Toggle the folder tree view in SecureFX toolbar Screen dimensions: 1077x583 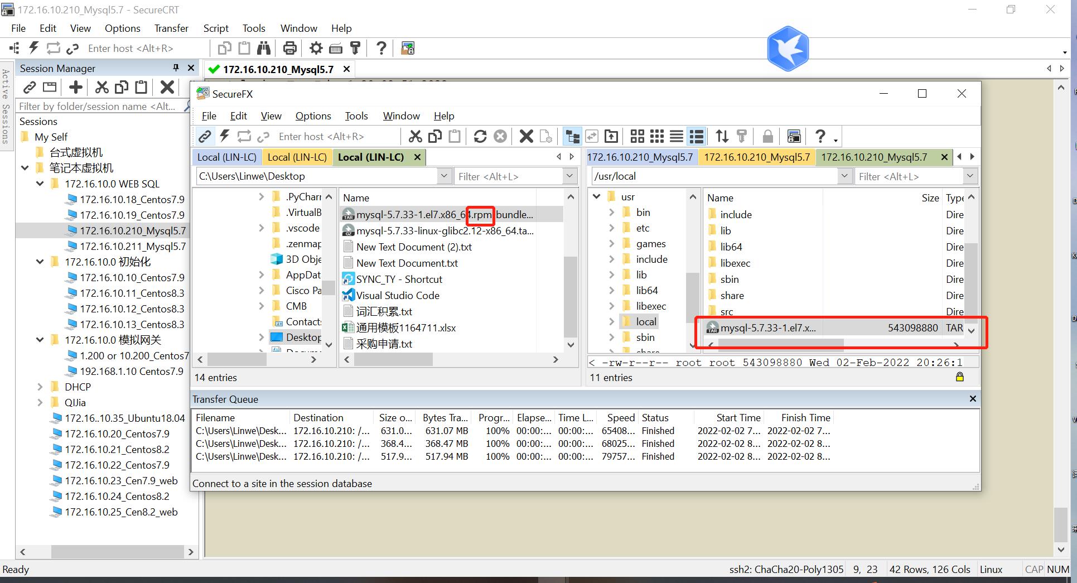pyautogui.click(x=572, y=136)
